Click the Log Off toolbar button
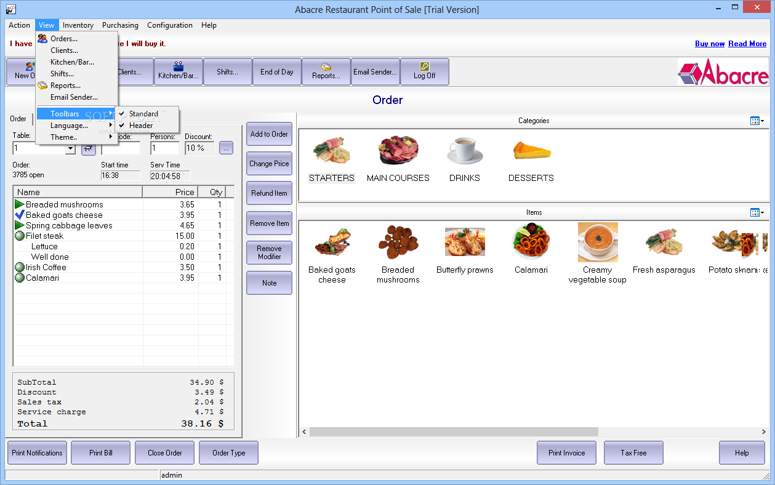This screenshot has width=775, height=485. (x=425, y=71)
